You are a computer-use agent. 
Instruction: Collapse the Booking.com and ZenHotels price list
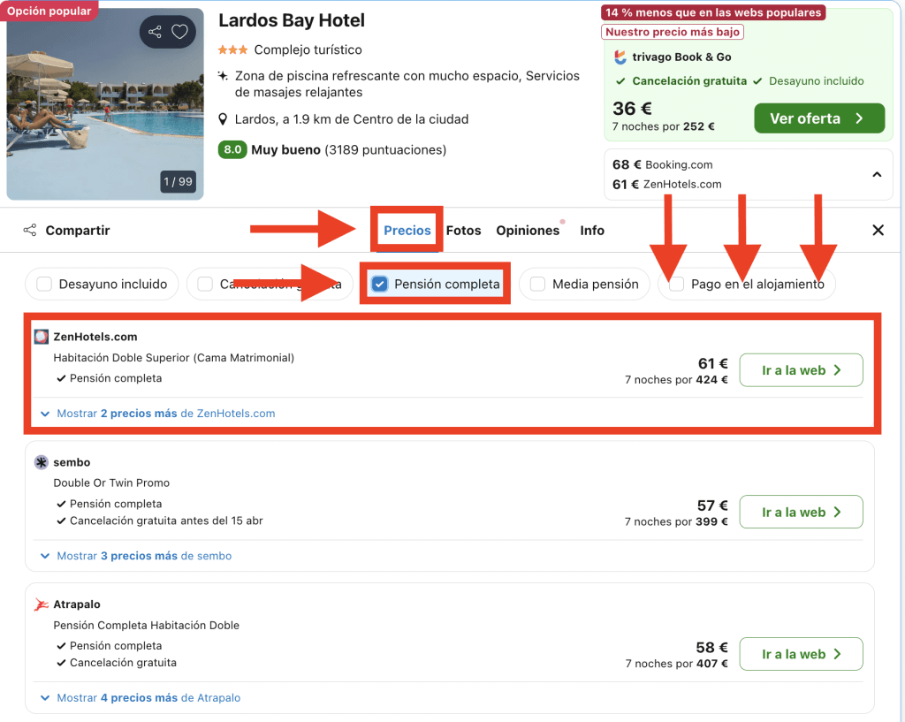click(877, 175)
